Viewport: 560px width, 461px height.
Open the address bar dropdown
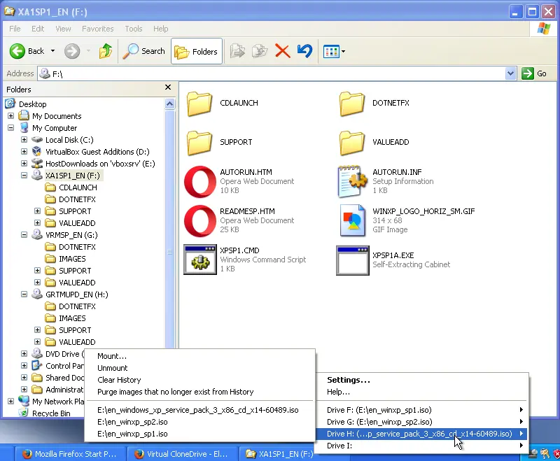click(x=511, y=73)
